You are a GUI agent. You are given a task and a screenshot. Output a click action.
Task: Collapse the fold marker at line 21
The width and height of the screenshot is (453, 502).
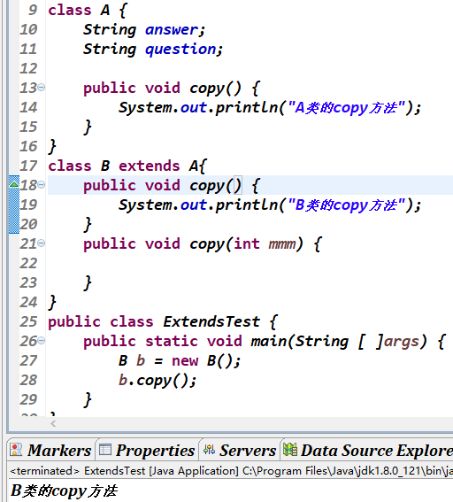click(x=42, y=243)
